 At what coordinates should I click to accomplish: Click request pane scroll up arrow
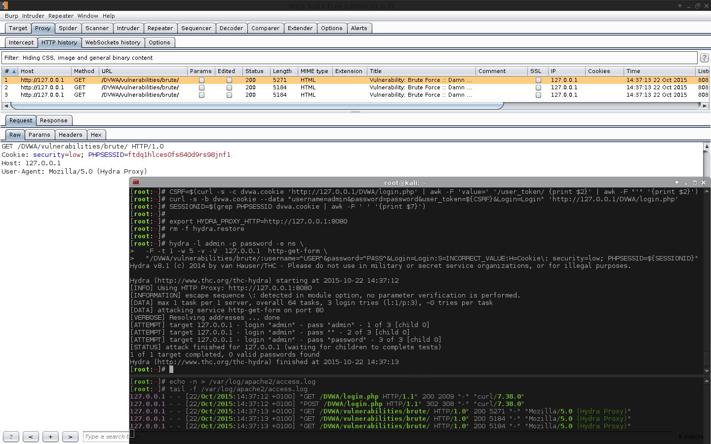pos(707,146)
